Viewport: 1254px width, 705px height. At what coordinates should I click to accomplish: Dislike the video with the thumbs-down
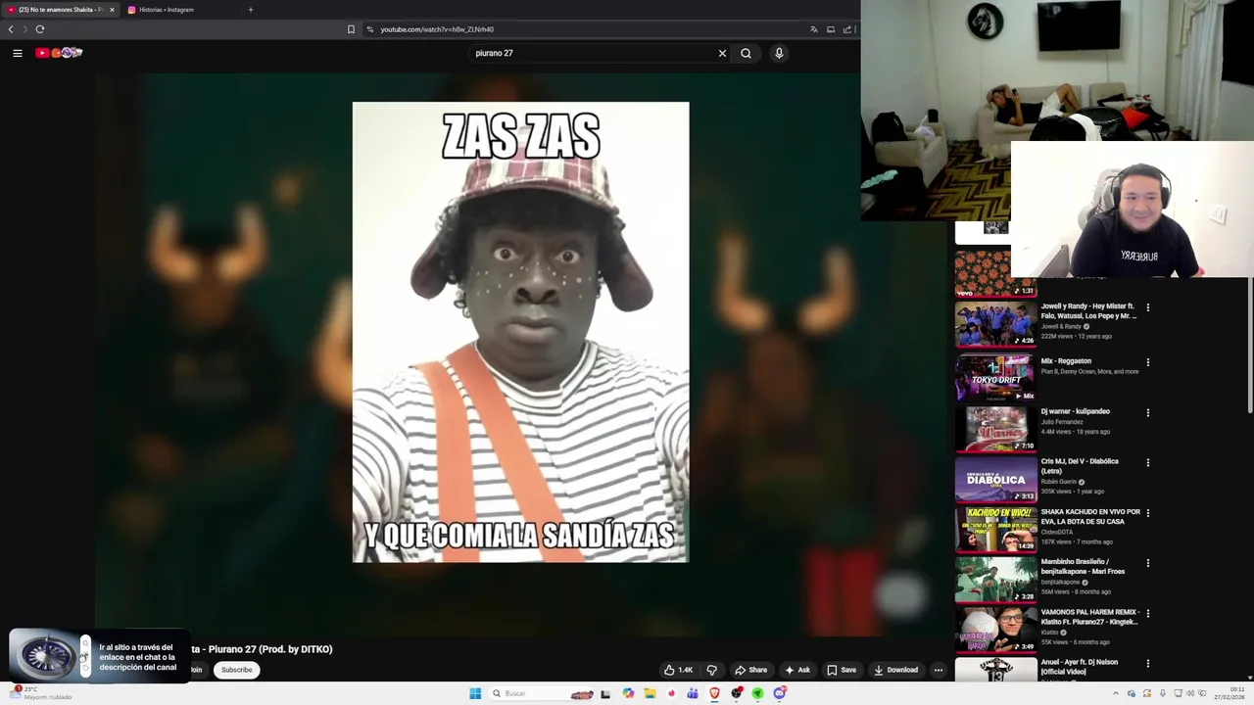pyautogui.click(x=712, y=670)
